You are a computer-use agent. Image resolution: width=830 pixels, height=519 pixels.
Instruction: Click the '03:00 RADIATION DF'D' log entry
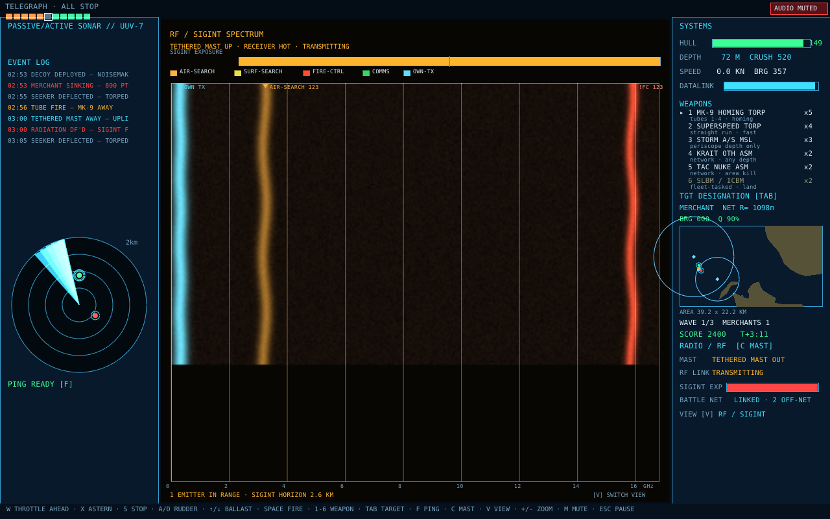coord(68,130)
